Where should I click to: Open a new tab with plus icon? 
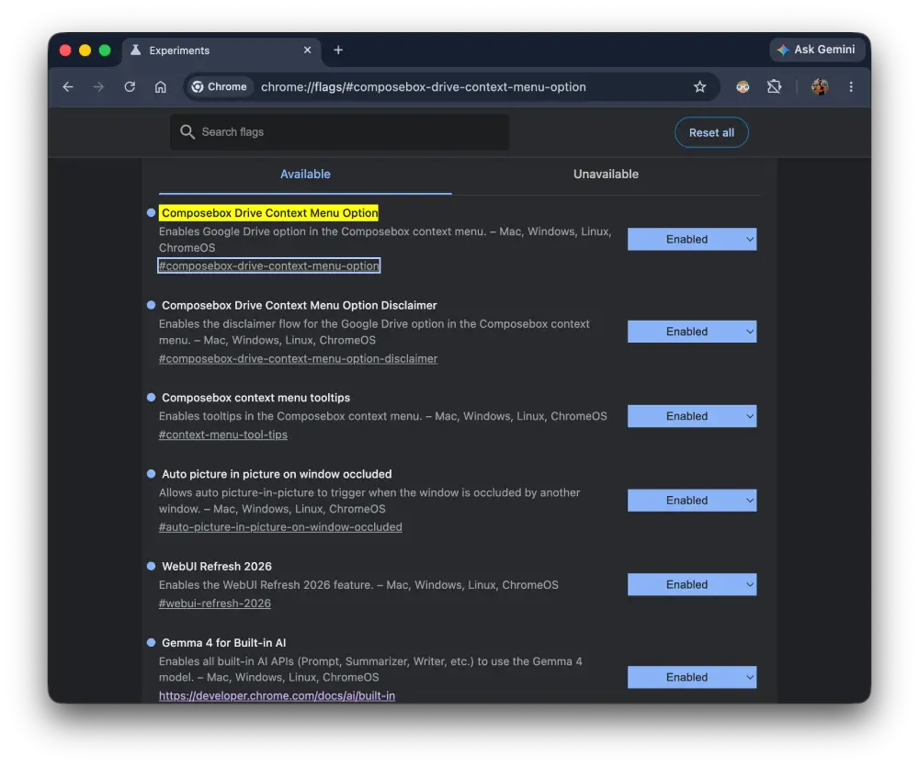338,51
